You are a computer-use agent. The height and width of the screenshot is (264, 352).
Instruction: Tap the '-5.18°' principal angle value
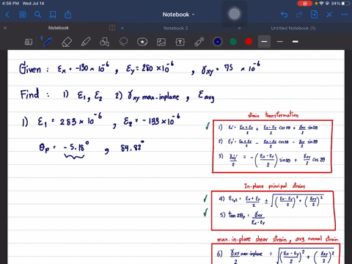click(x=76, y=147)
